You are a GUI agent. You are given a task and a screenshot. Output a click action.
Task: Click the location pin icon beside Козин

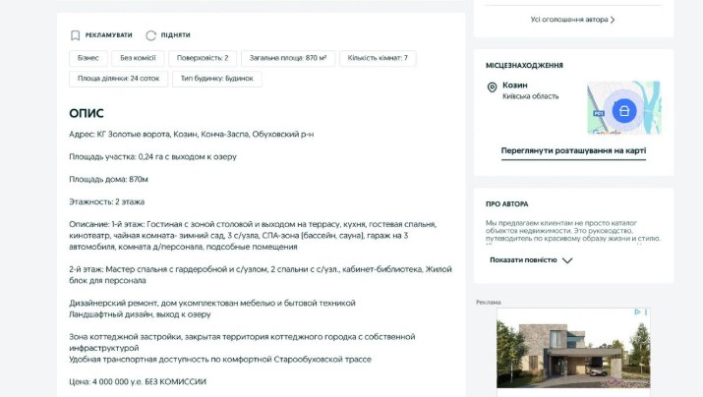(493, 88)
